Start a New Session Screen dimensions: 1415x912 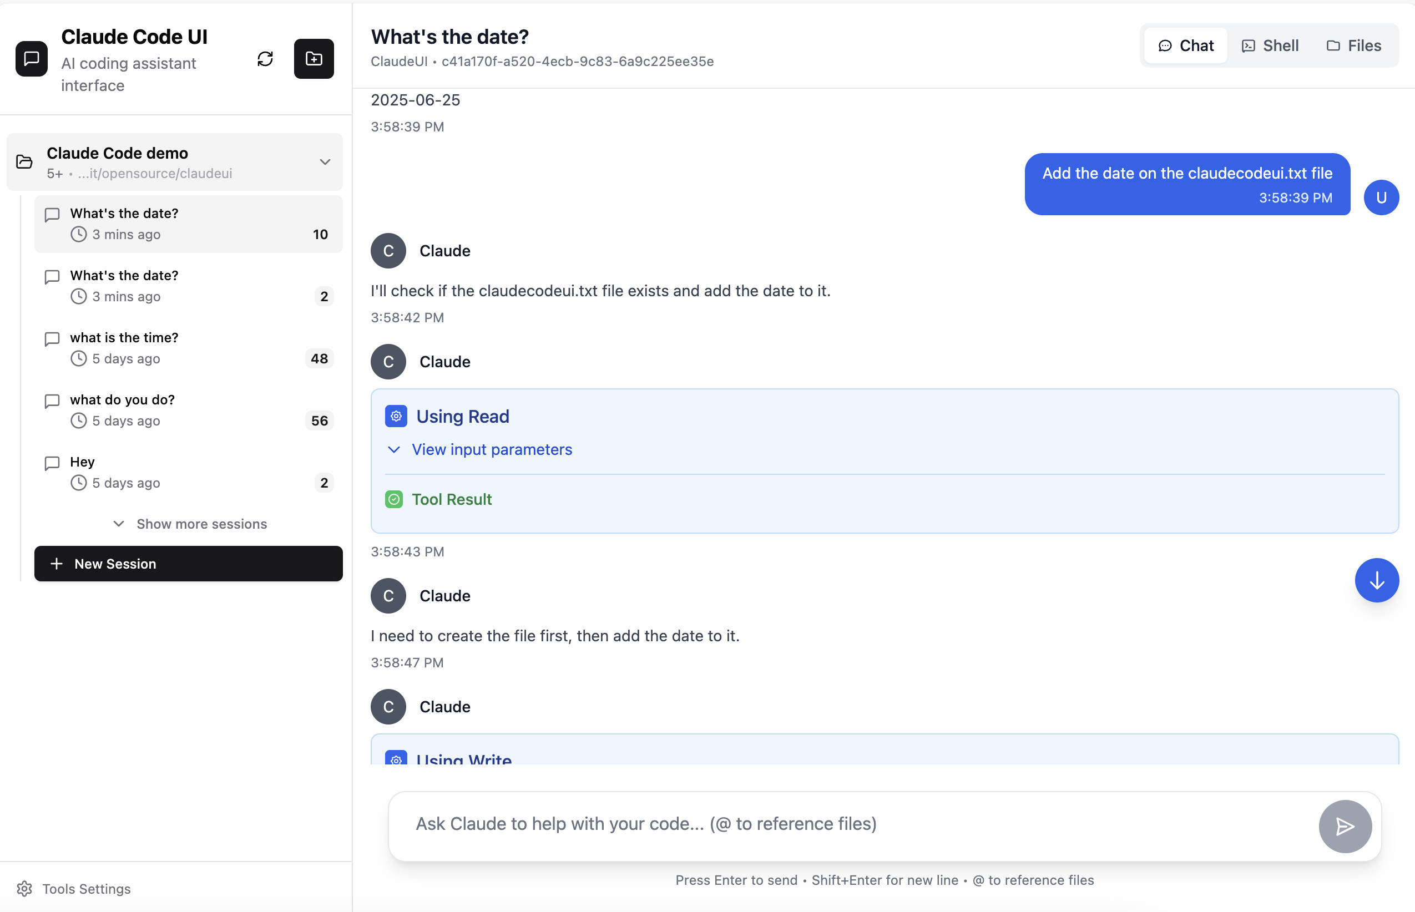(188, 563)
